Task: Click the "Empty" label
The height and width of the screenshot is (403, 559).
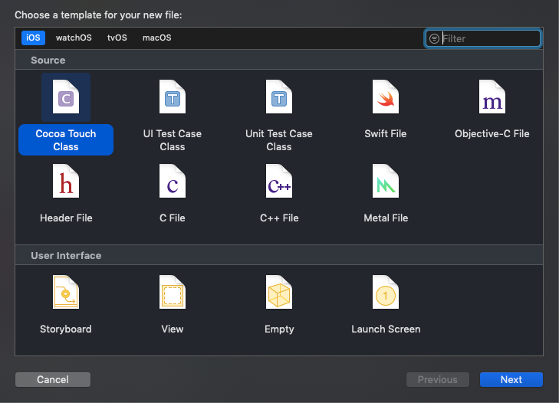Action: [279, 329]
